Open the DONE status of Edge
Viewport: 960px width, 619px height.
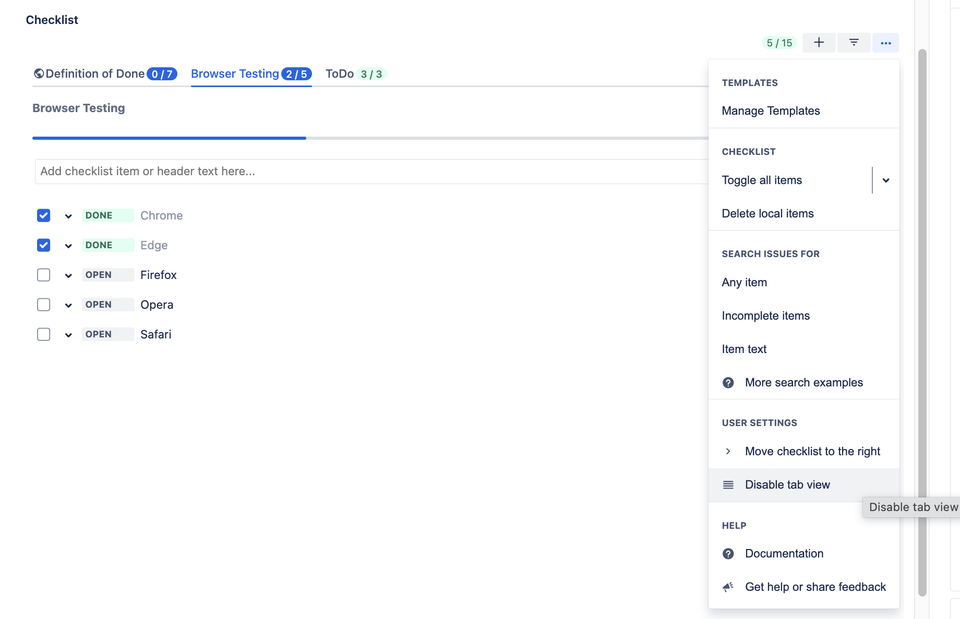coord(108,245)
